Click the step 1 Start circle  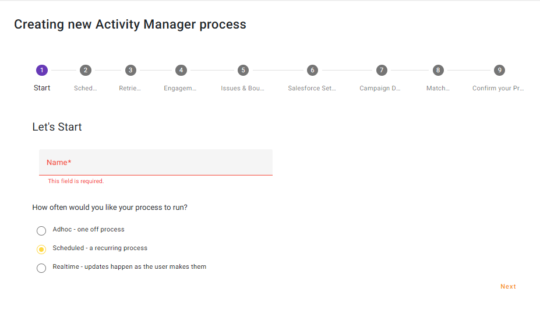(41, 70)
